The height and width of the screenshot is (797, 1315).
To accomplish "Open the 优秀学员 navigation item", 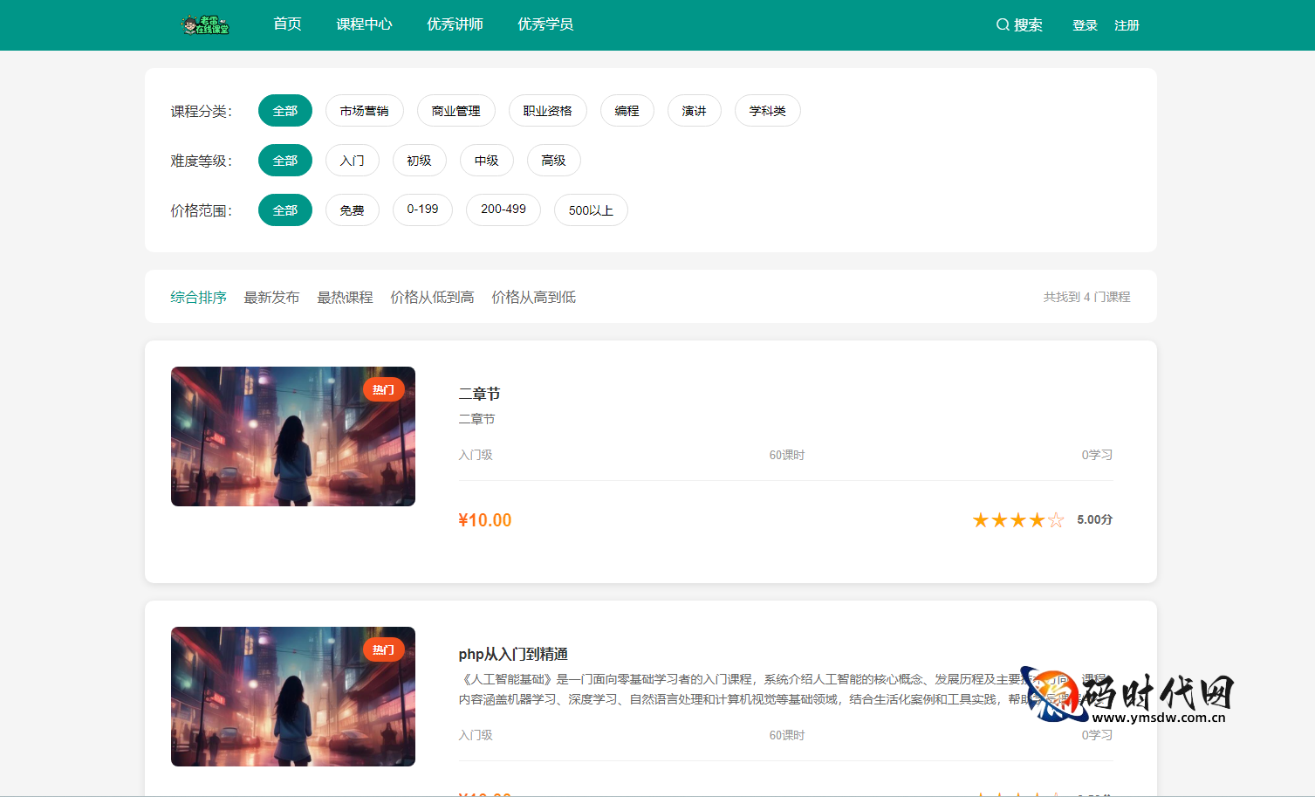I will [x=545, y=24].
